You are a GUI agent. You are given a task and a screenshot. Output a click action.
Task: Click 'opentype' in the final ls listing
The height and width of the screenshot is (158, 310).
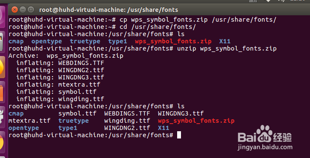coord(24,128)
